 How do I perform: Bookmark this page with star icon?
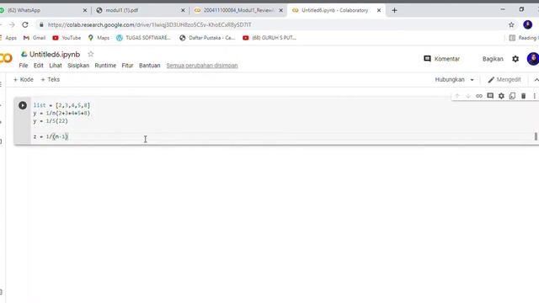(511, 24)
